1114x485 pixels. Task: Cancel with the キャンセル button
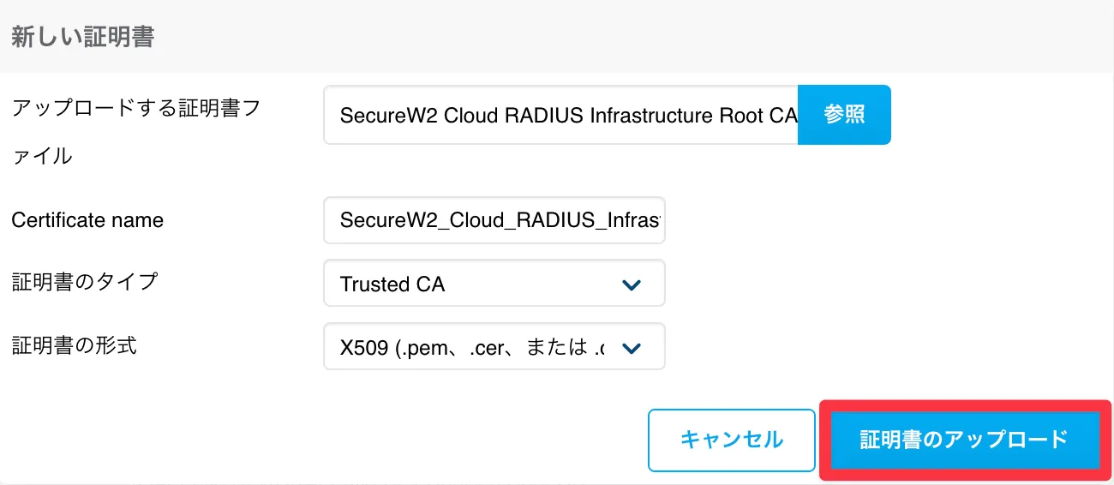click(x=732, y=440)
